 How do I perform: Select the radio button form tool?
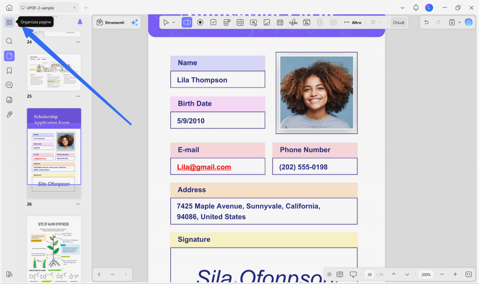200,22
